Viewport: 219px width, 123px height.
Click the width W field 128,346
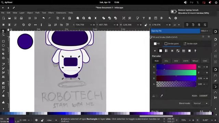pos(129,25)
